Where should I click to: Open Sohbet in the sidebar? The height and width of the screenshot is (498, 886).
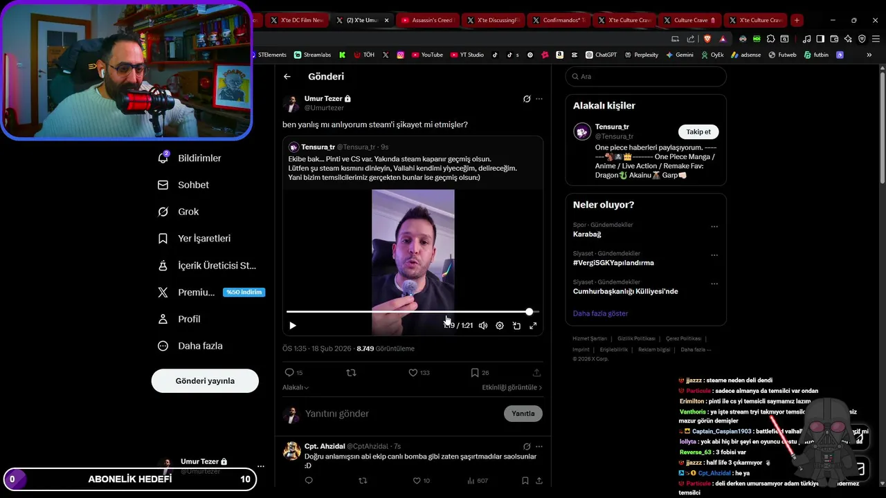(x=183, y=185)
